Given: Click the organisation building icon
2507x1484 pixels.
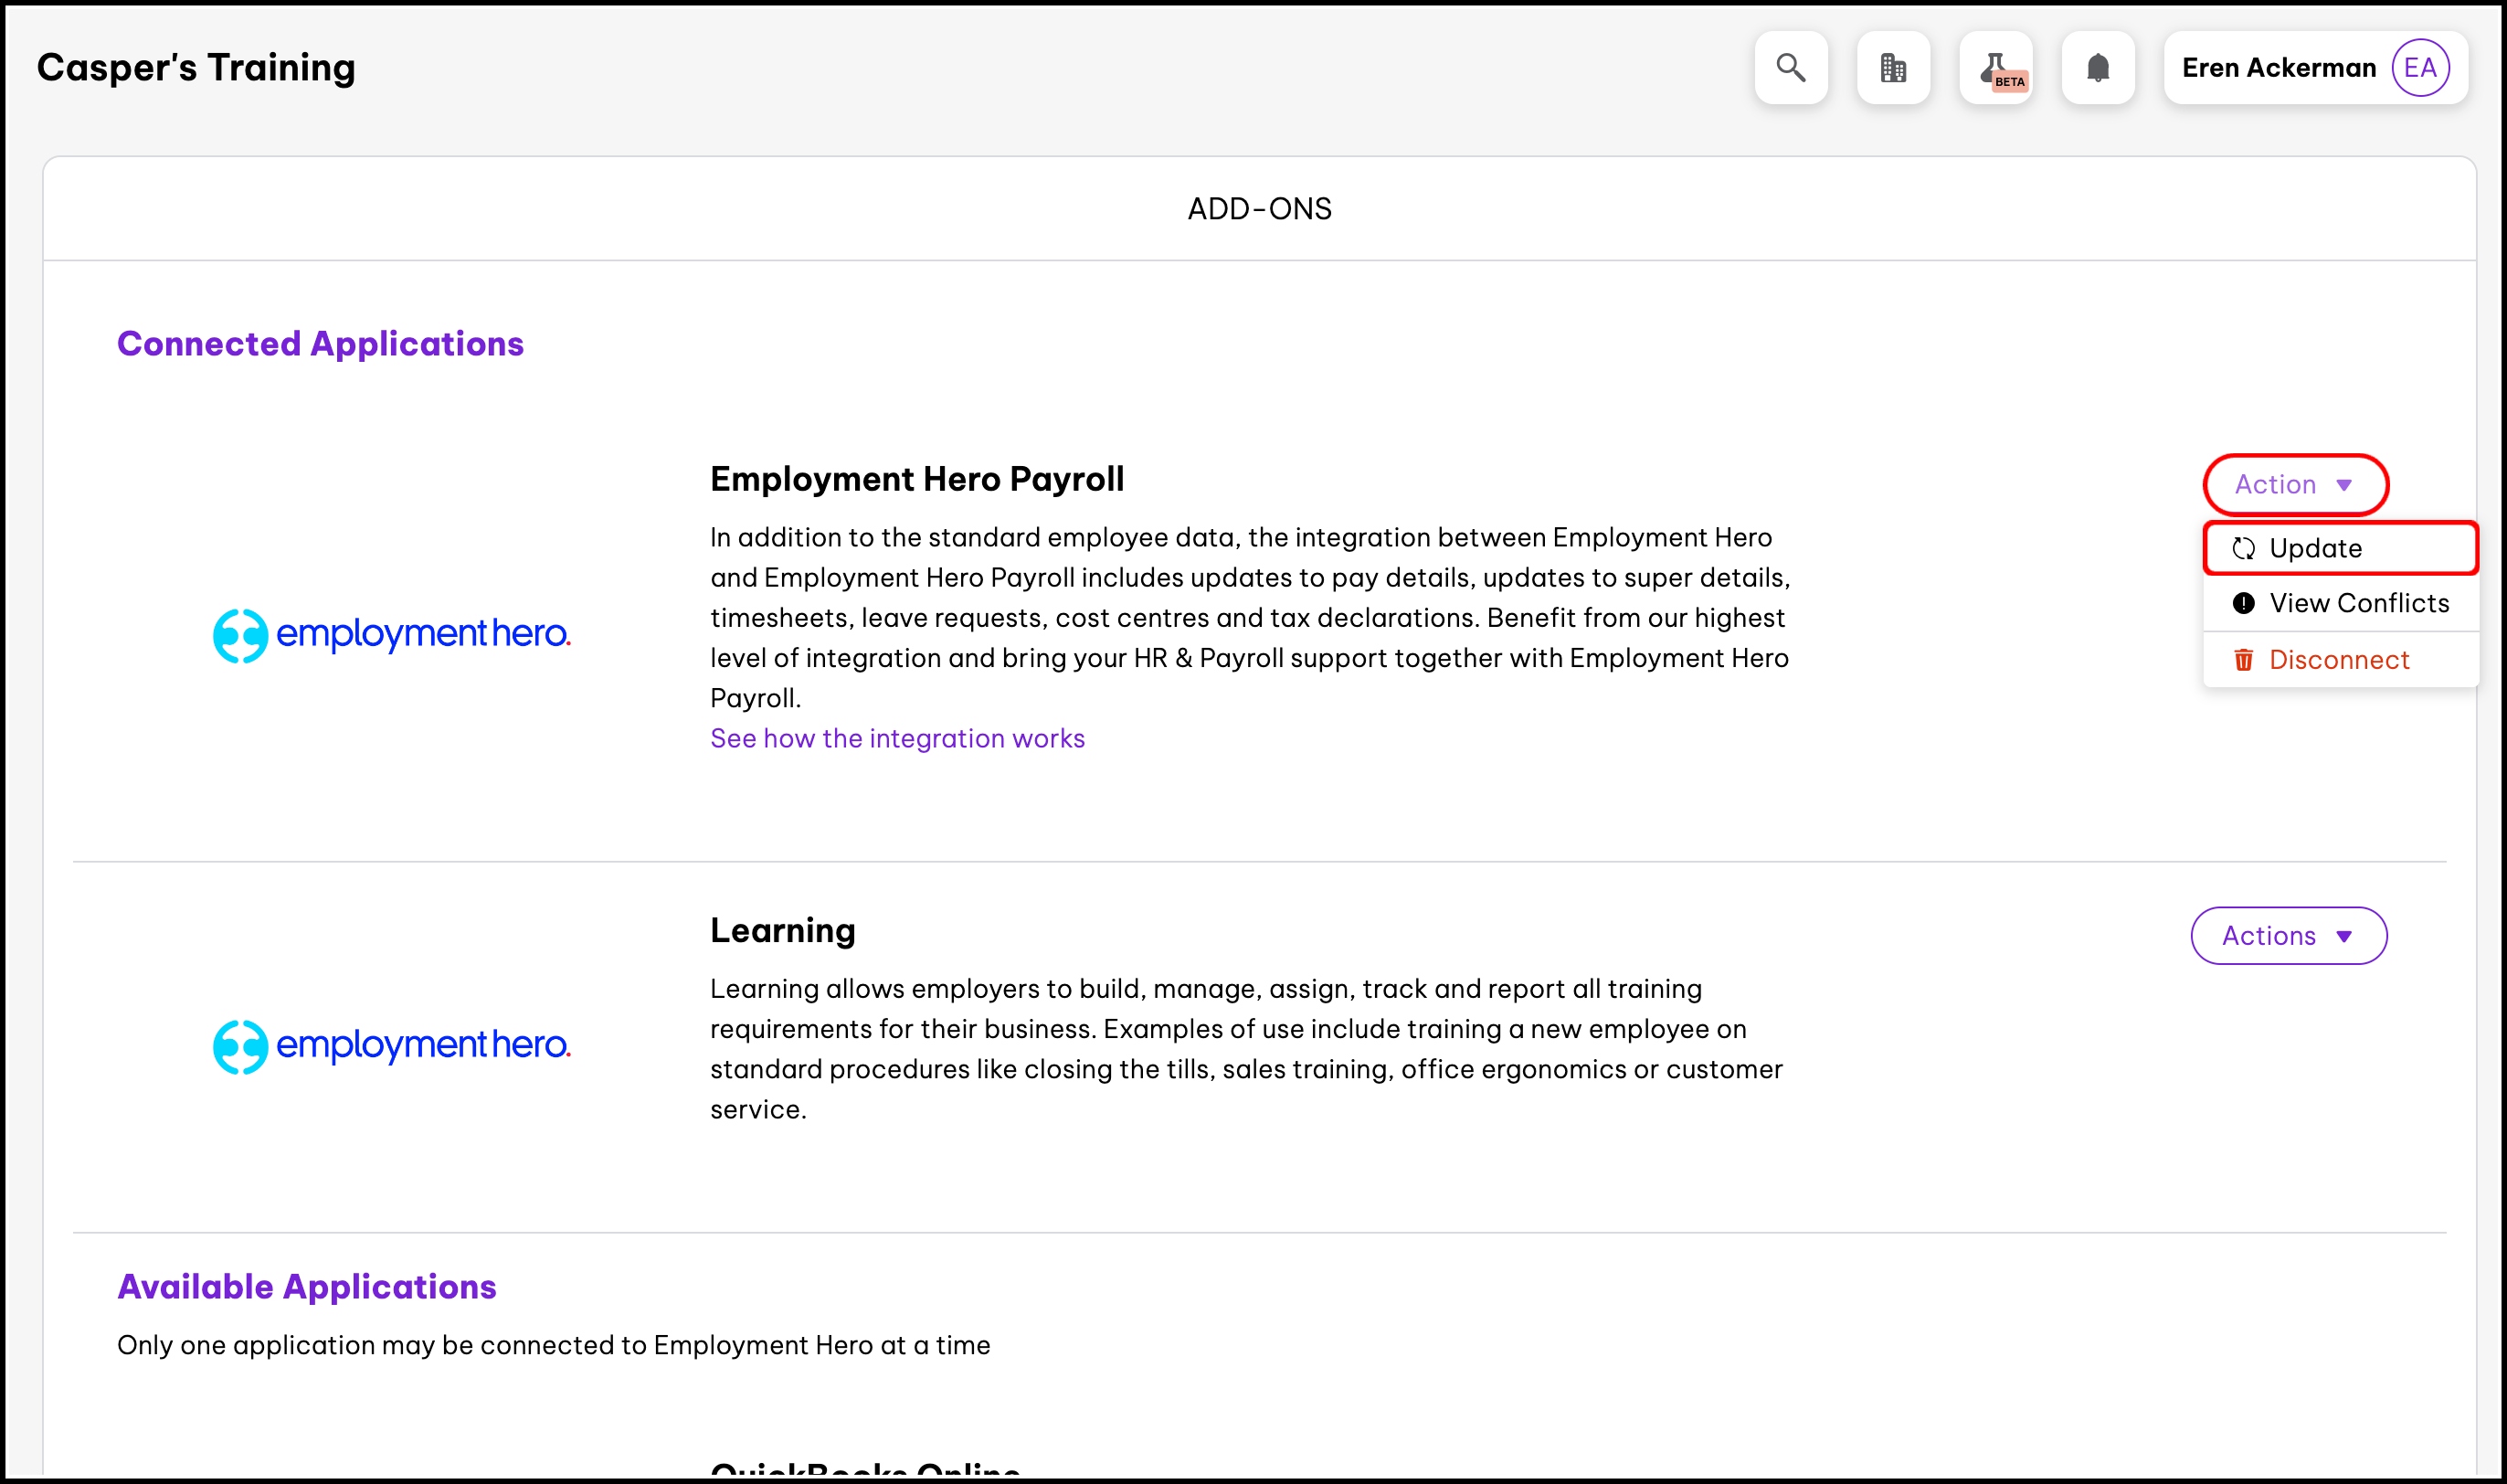Looking at the screenshot, I should [1893, 68].
